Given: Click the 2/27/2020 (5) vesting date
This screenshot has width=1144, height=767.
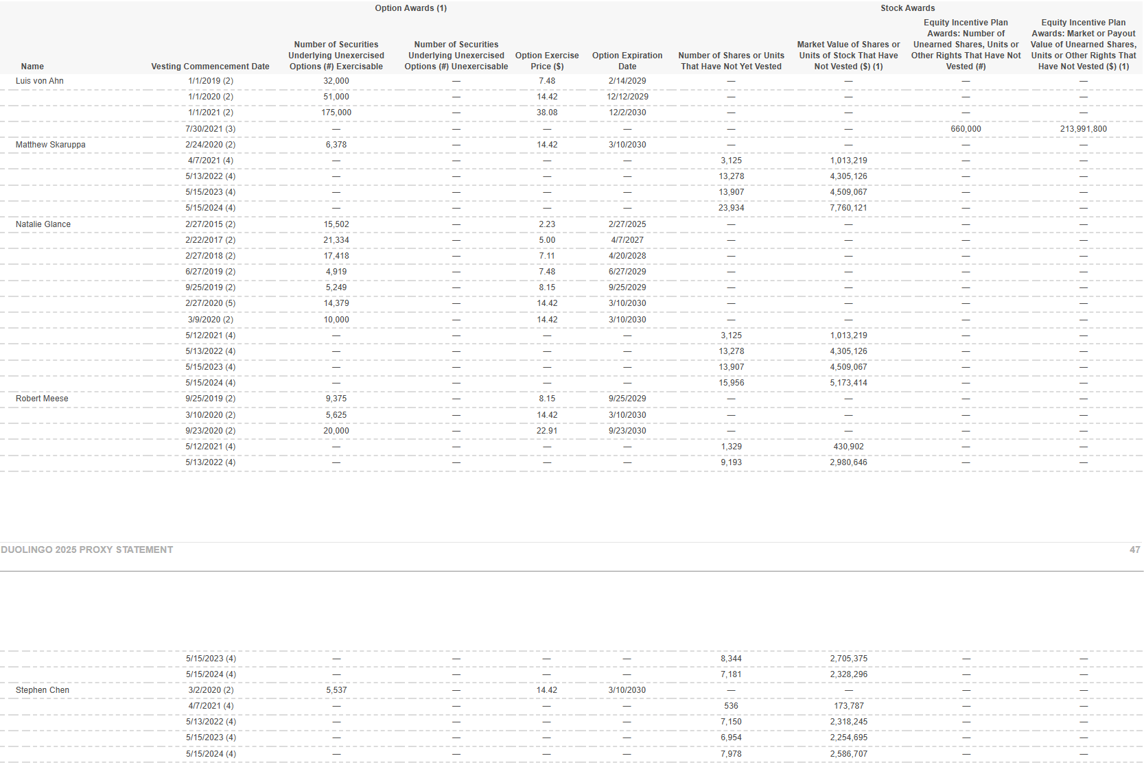Looking at the screenshot, I should [210, 303].
